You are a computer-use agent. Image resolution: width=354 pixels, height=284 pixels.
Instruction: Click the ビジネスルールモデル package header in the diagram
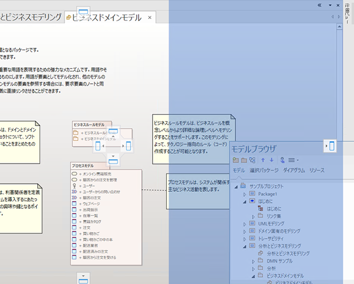[x=92, y=125]
